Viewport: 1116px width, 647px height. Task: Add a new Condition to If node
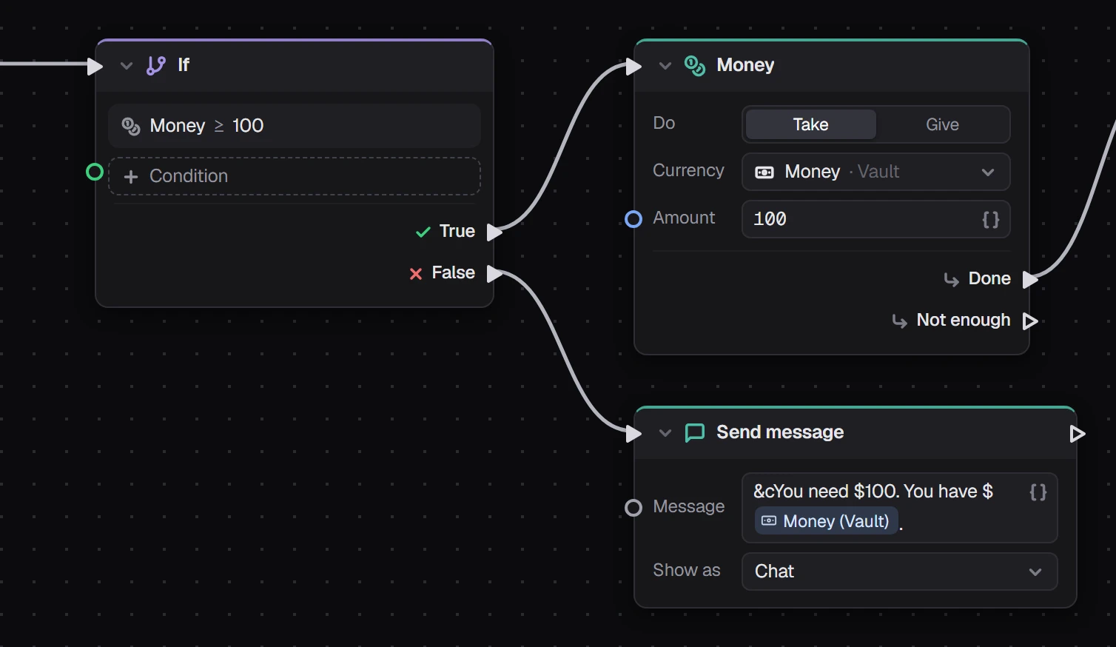click(295, 176)
